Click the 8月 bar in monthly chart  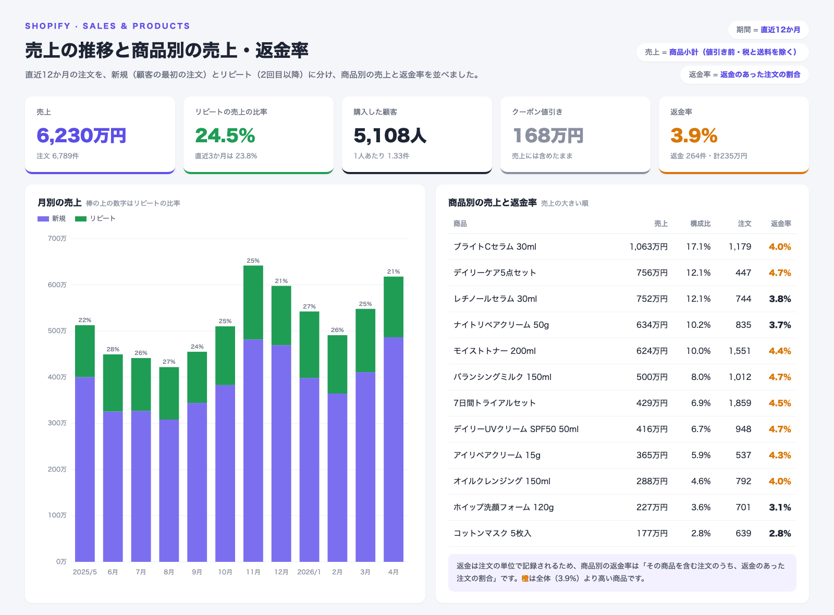click(x=169, y=464)
